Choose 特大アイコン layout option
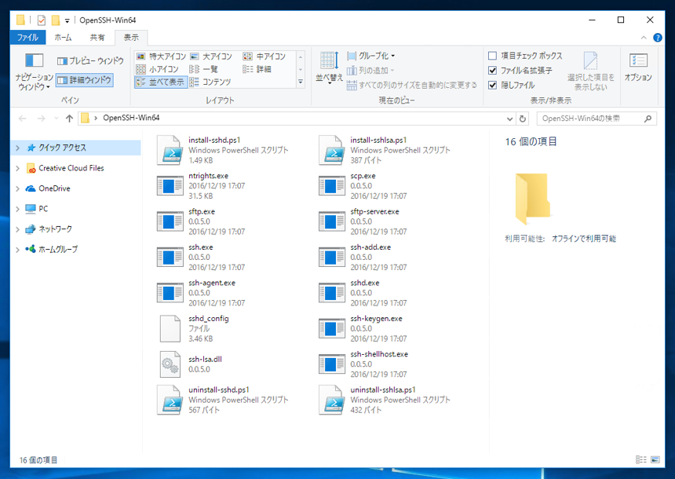 pos(161,57)
